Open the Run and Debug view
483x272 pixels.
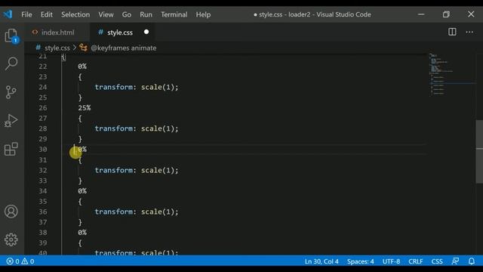(x=11, y=121)
